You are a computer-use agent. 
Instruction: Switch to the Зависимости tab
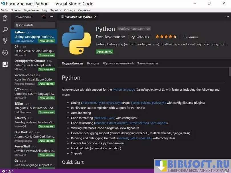147,63
